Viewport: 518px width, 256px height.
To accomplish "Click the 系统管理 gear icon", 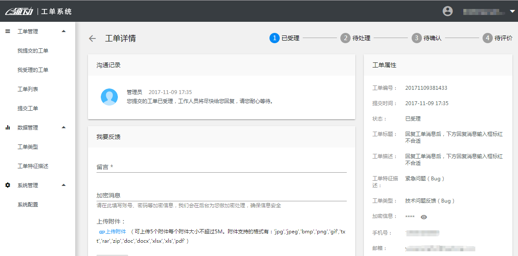I will pos(8,185).
